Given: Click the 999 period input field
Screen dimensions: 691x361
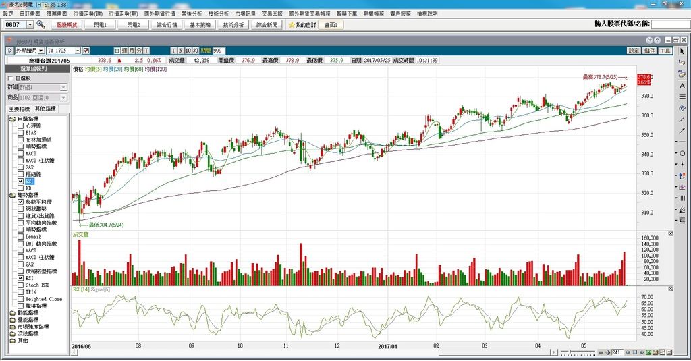Looking at the screenshot, I should tap(219, 51).
